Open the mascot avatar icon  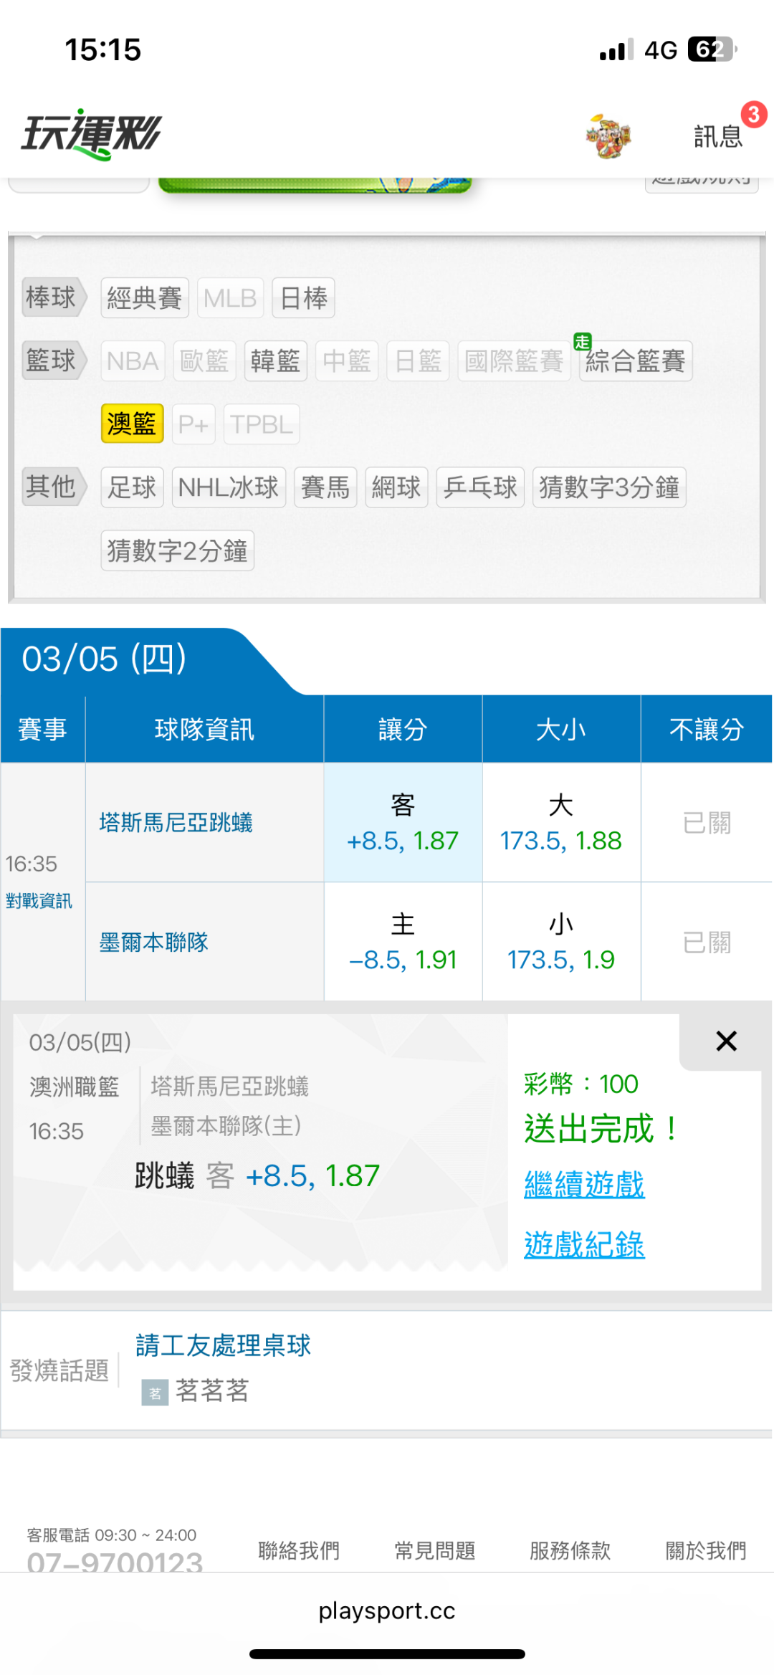click(x=608, y=135)
